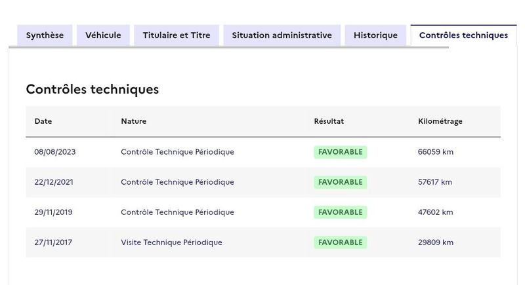The width and height of the screenshot is (525, 285).
Task: Click the Contrôles techniques section heading
Action: 93,90
